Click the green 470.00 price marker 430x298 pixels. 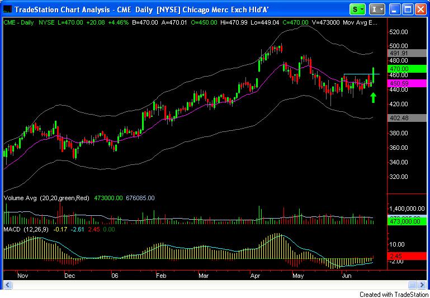[x=407, y=69]
